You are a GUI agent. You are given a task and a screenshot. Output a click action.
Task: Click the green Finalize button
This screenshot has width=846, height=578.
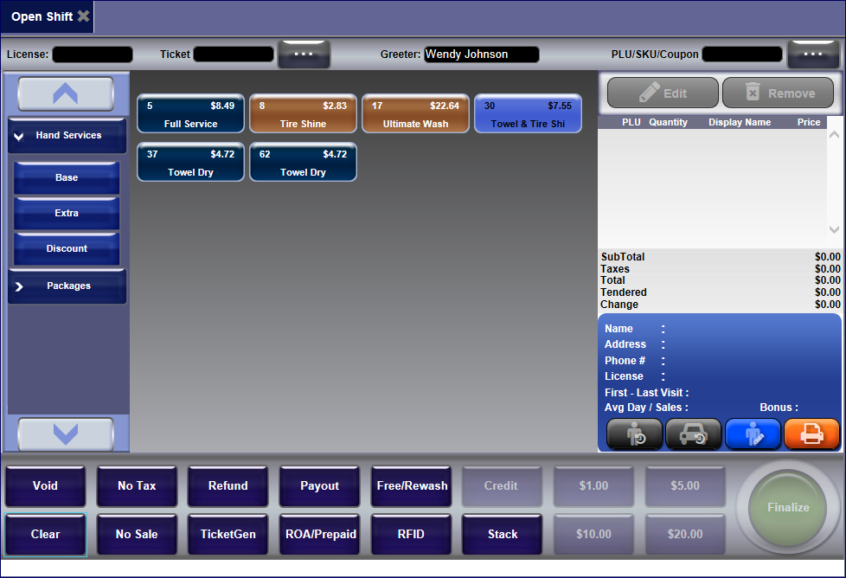(x=787, y=508)
